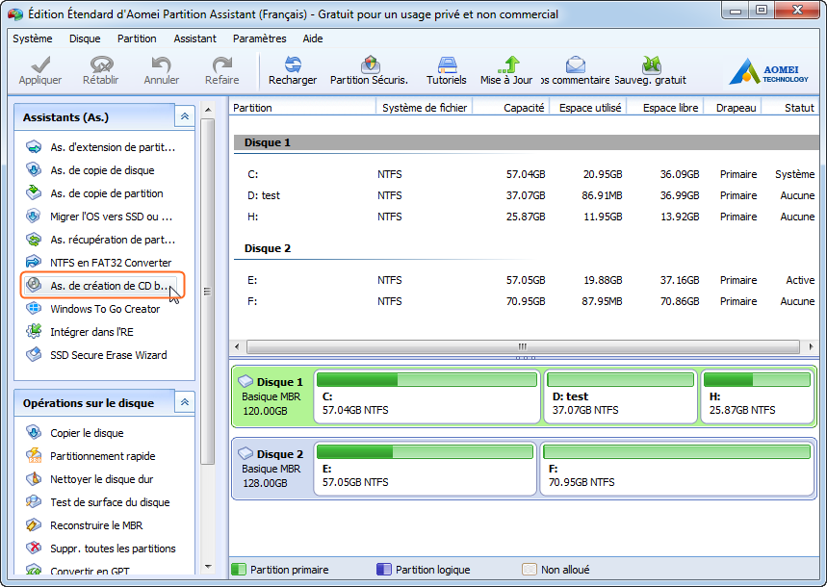Viewport: 827px width, 587px height.
Task: Click the Disque 2 list header
Action: 527,248
